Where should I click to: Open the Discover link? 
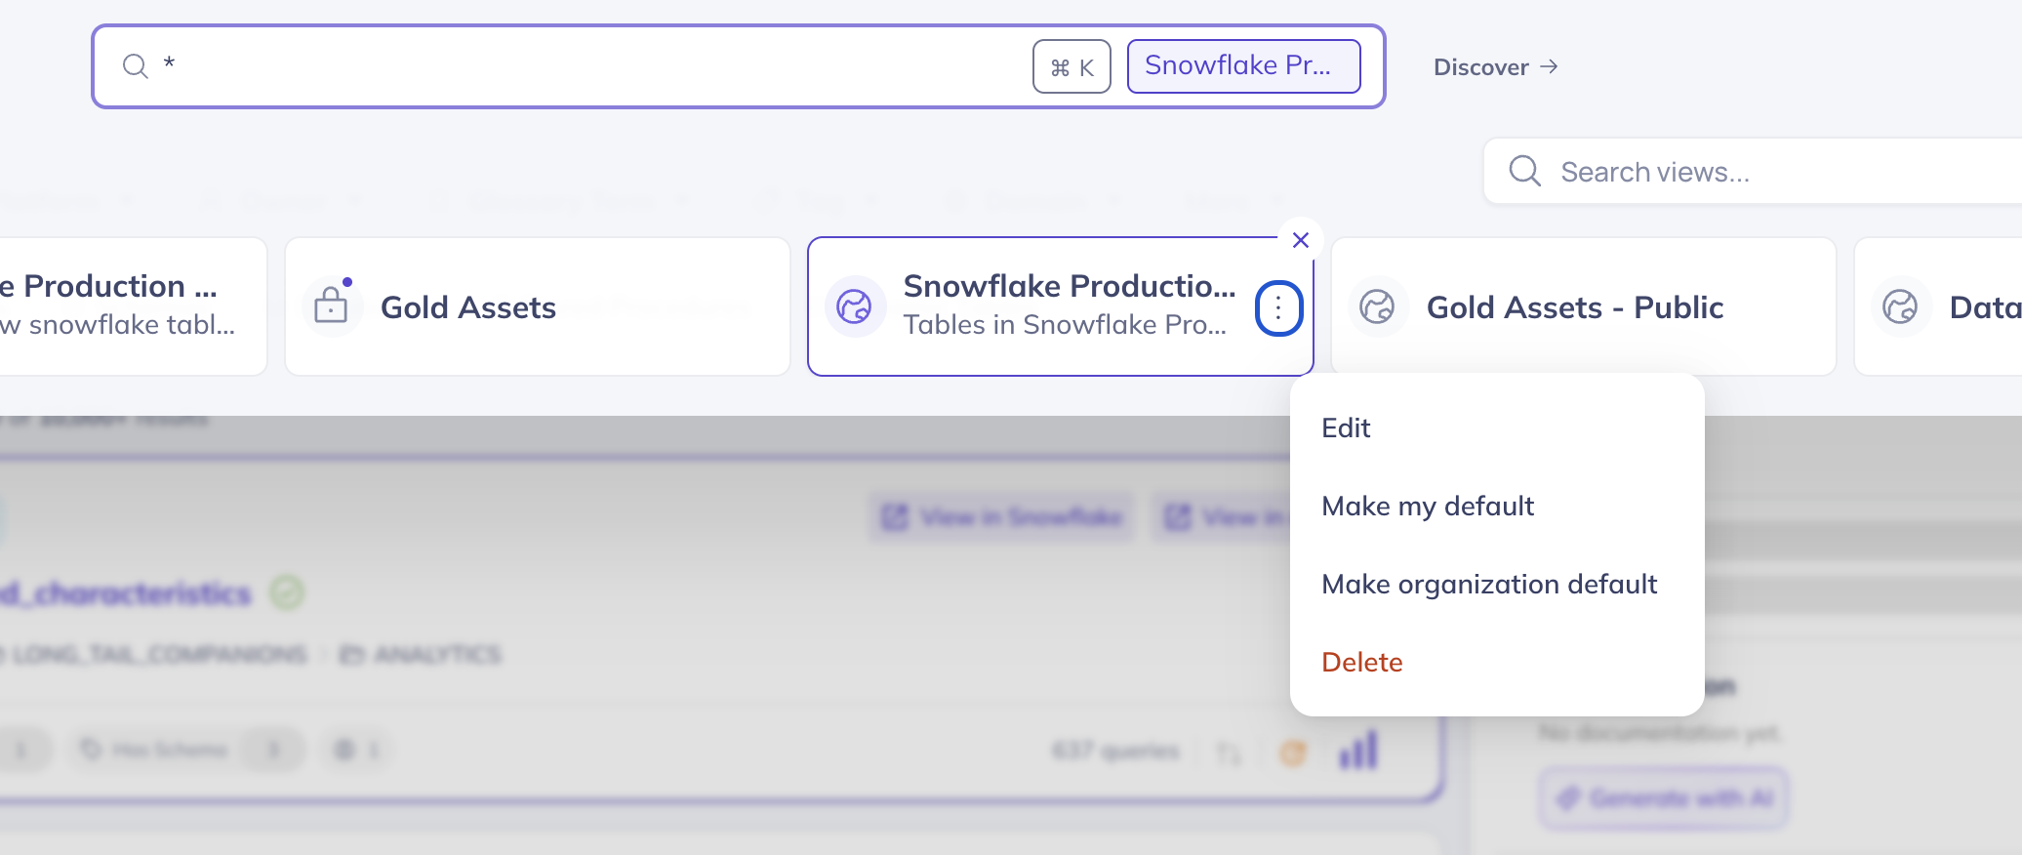point(1495,67)
